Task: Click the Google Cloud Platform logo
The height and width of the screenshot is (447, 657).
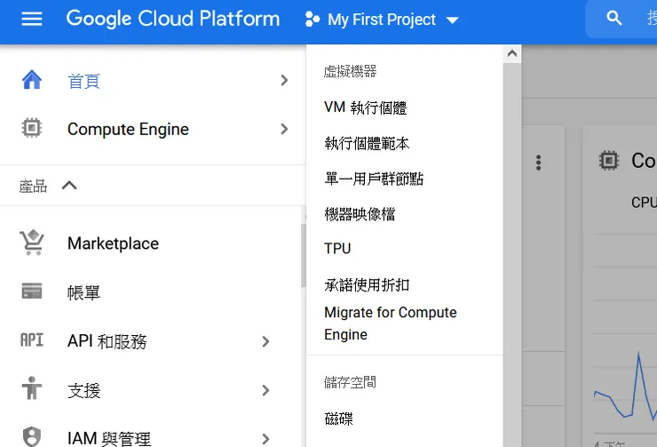Action: click(x=172, y=19)
